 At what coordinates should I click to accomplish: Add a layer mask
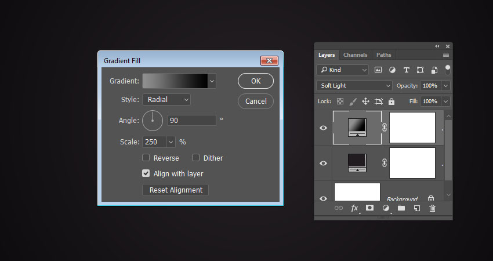(x=370, y=208)
